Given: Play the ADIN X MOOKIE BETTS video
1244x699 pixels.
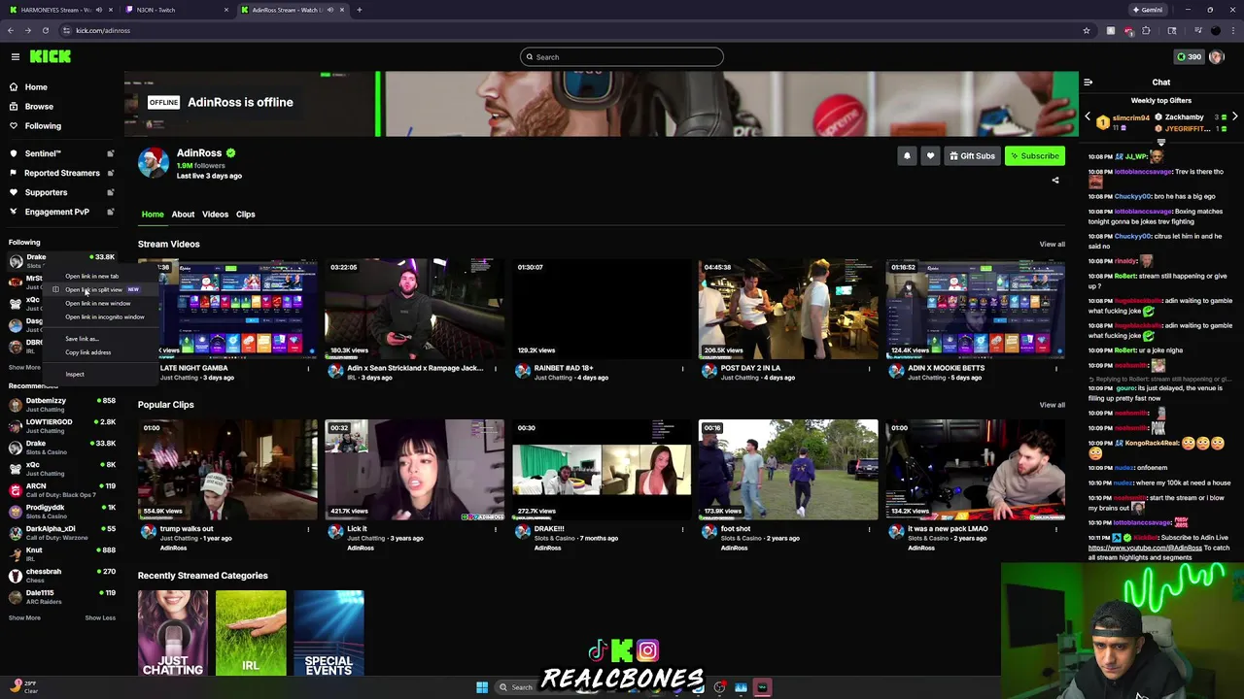Looking at the screenshot, I should pos(975,308).
